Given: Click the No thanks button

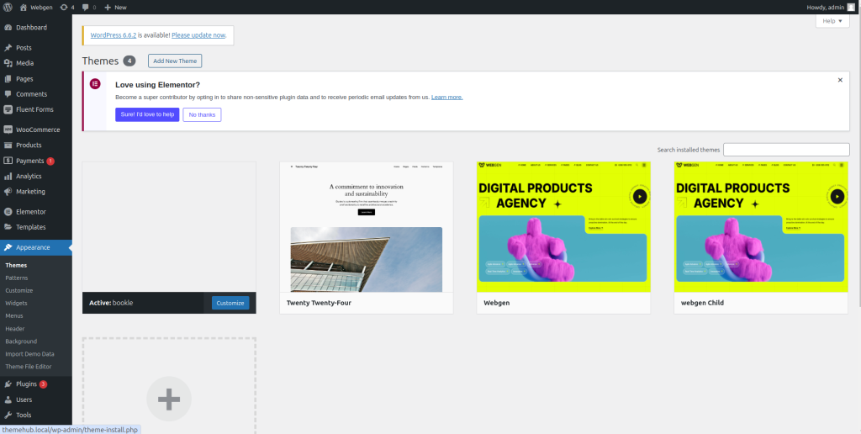Looking at the screenshot, I should [x=202, y=114].
